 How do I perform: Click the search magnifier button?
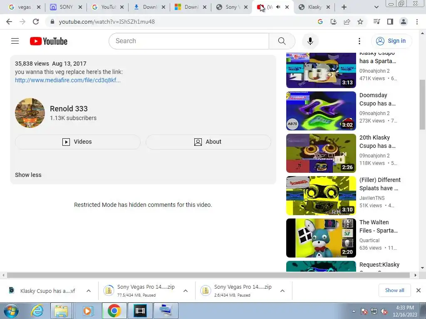click(x=282, y=41)
